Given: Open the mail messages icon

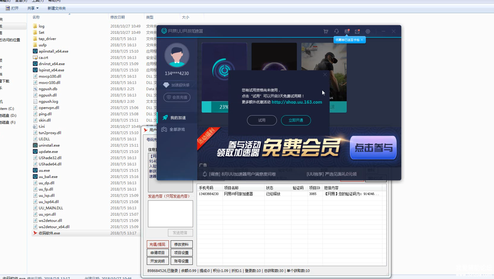Looking at the screenshot, I should 357,31.
